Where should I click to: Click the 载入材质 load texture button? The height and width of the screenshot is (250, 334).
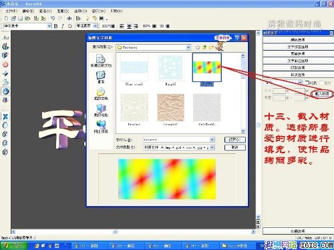[322, 93]
